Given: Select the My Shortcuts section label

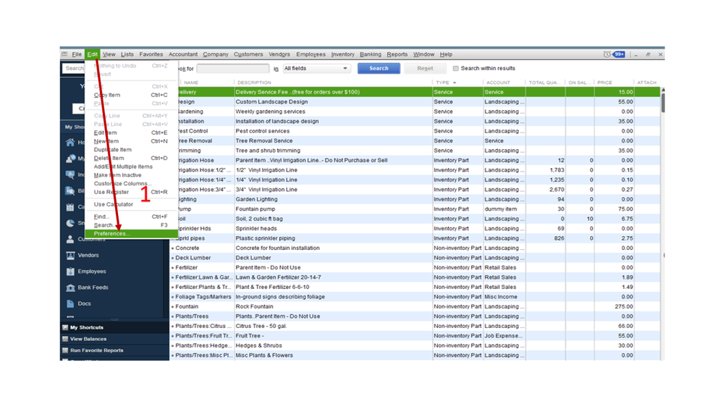Looking at the screenshot, I should click(x=87, y=327).
